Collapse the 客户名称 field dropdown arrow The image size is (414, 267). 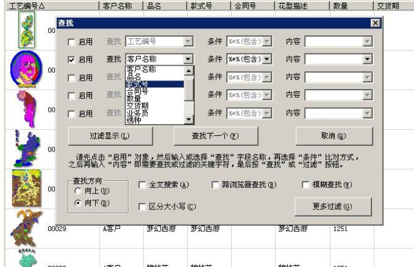pyautogui.click(x=189, y=60)
